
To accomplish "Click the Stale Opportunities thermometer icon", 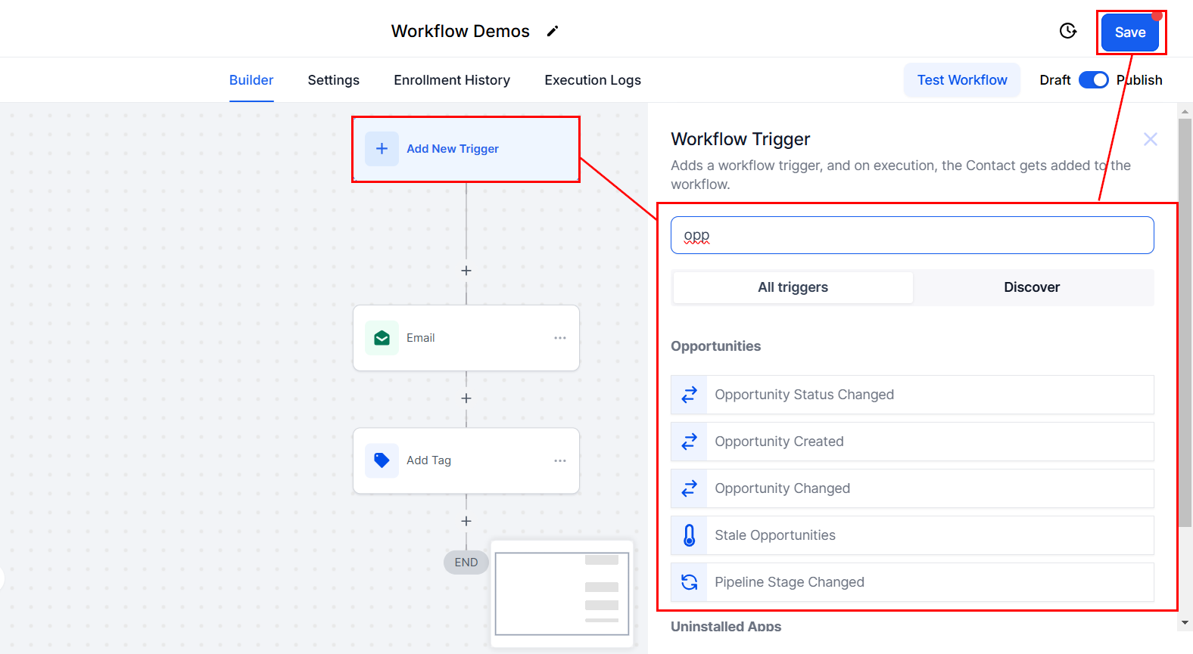I will (x=689, y=535).
